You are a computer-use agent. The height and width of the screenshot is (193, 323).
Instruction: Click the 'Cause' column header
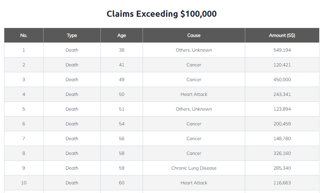[x=194, y=35]
